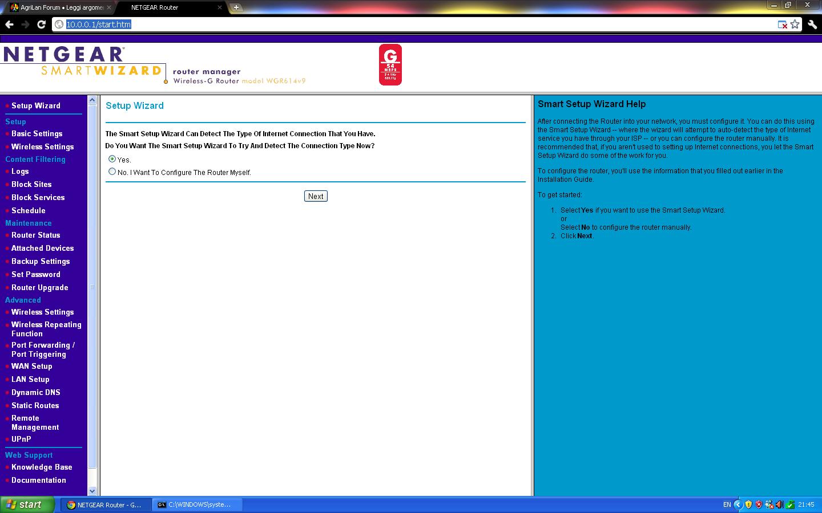Click the red shield alert tray icon
The image size is (822, 513).
[x=759, y=504]
